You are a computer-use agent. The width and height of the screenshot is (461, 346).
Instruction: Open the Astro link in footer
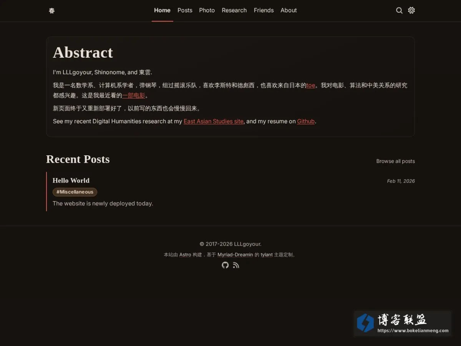pyautogui.click(x=185, y=255)
